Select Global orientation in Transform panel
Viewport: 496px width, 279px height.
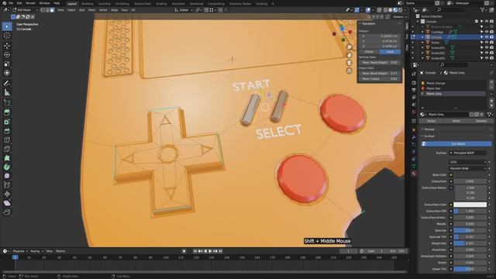coord(369,52)
